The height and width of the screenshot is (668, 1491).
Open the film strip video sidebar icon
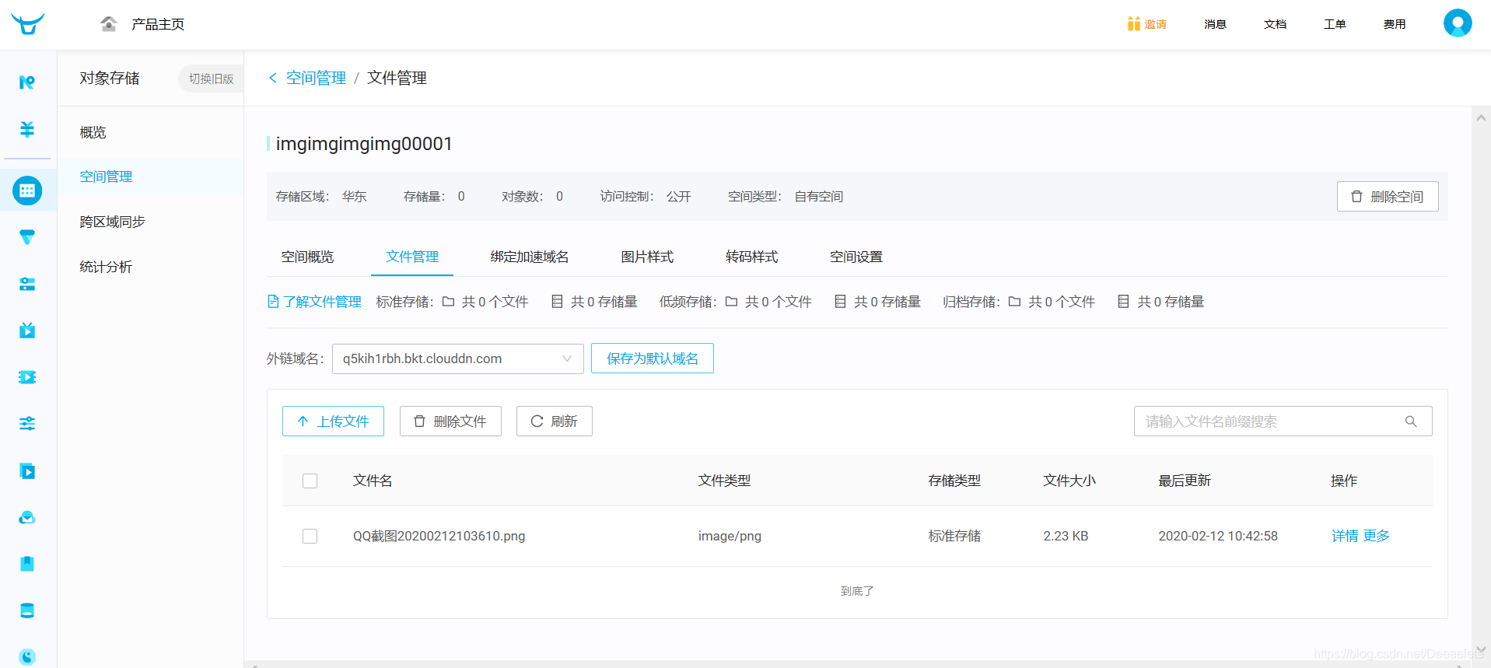pyautogui.click(x=27, y=377)
